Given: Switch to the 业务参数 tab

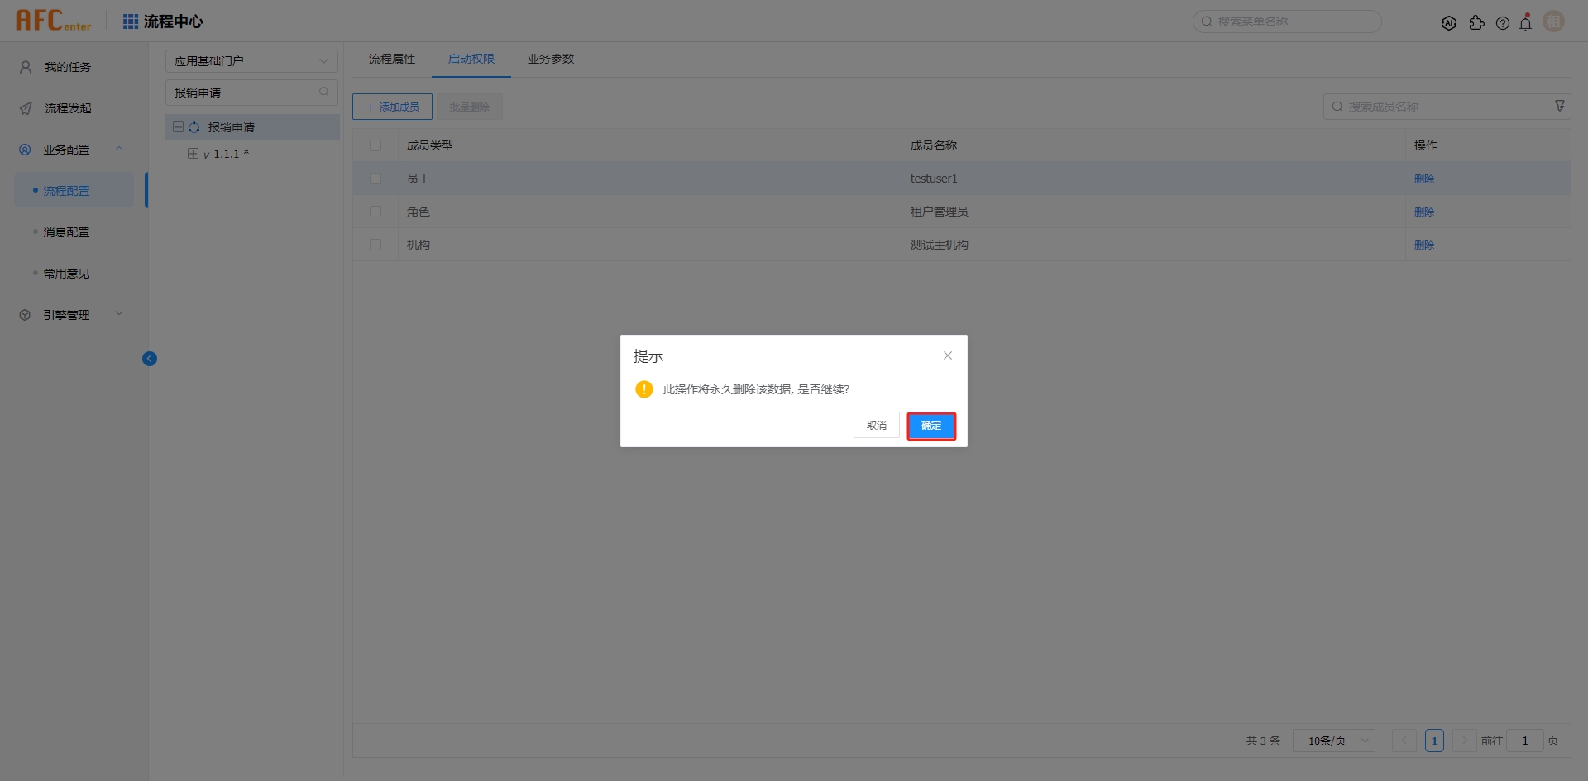Looking at the screenshot, I should click(551, 59).
